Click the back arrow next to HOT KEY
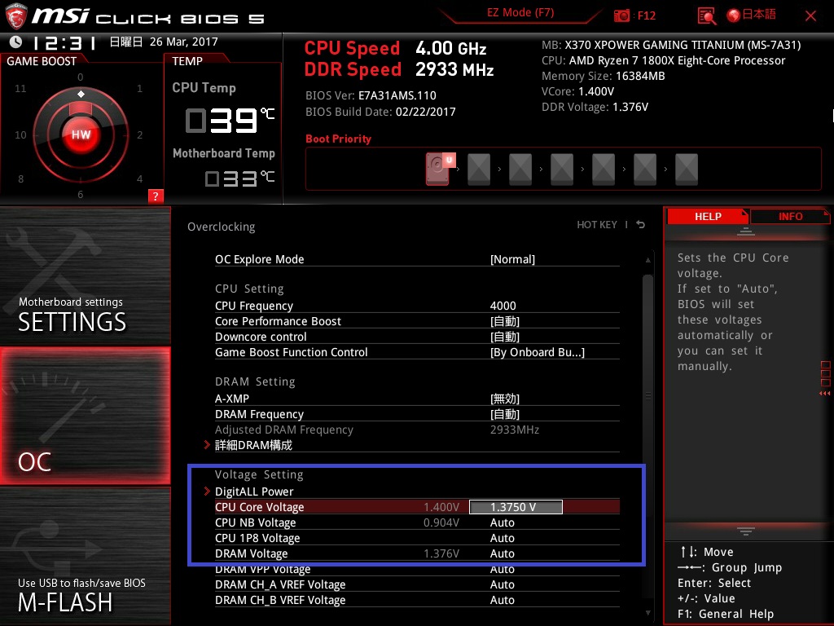Screen dimensions: 834x626 (641, 225)
